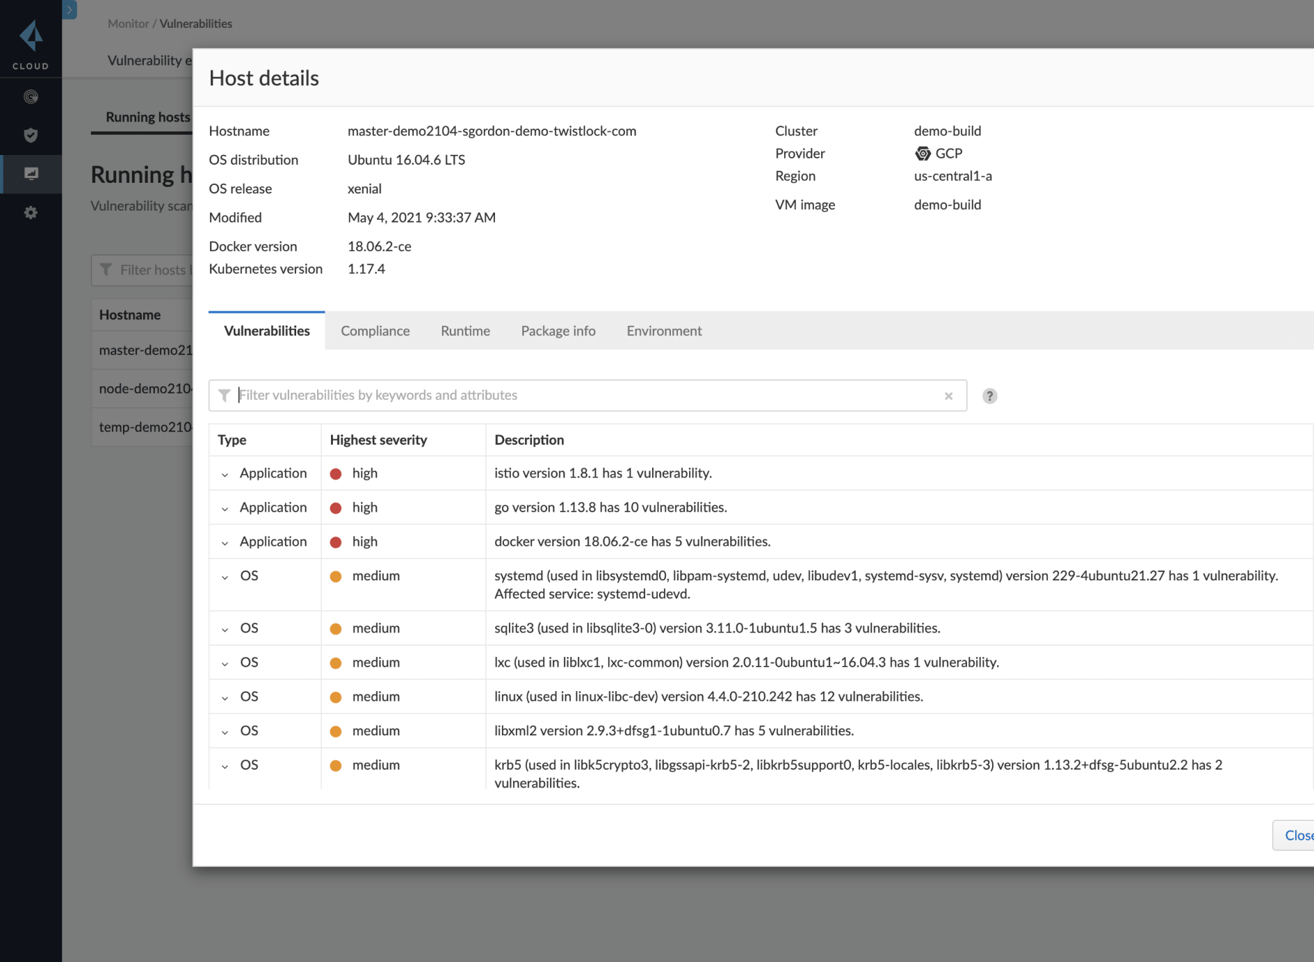Expand the istio Application vulnerability row
Viewport: 1314px width, 962px height.
[224, 473]
